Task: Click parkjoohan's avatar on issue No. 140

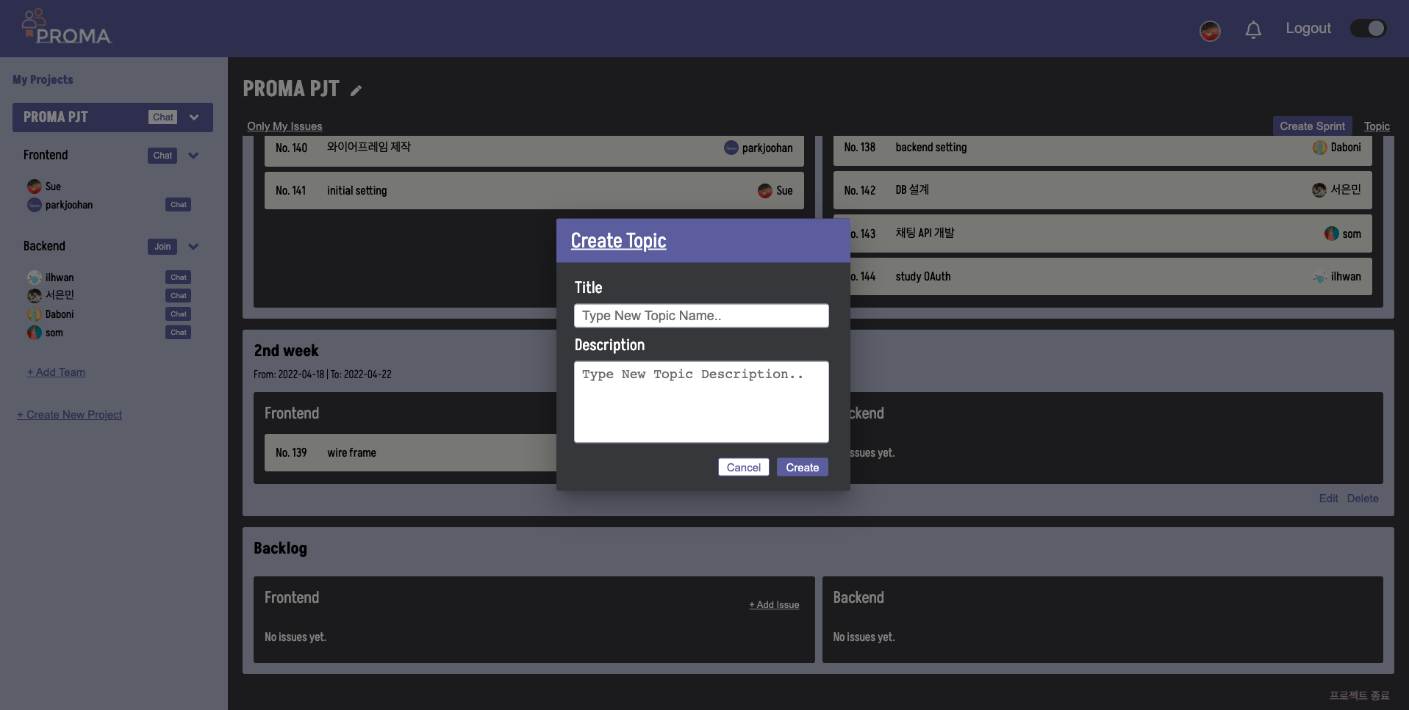Action: (730, 148)
